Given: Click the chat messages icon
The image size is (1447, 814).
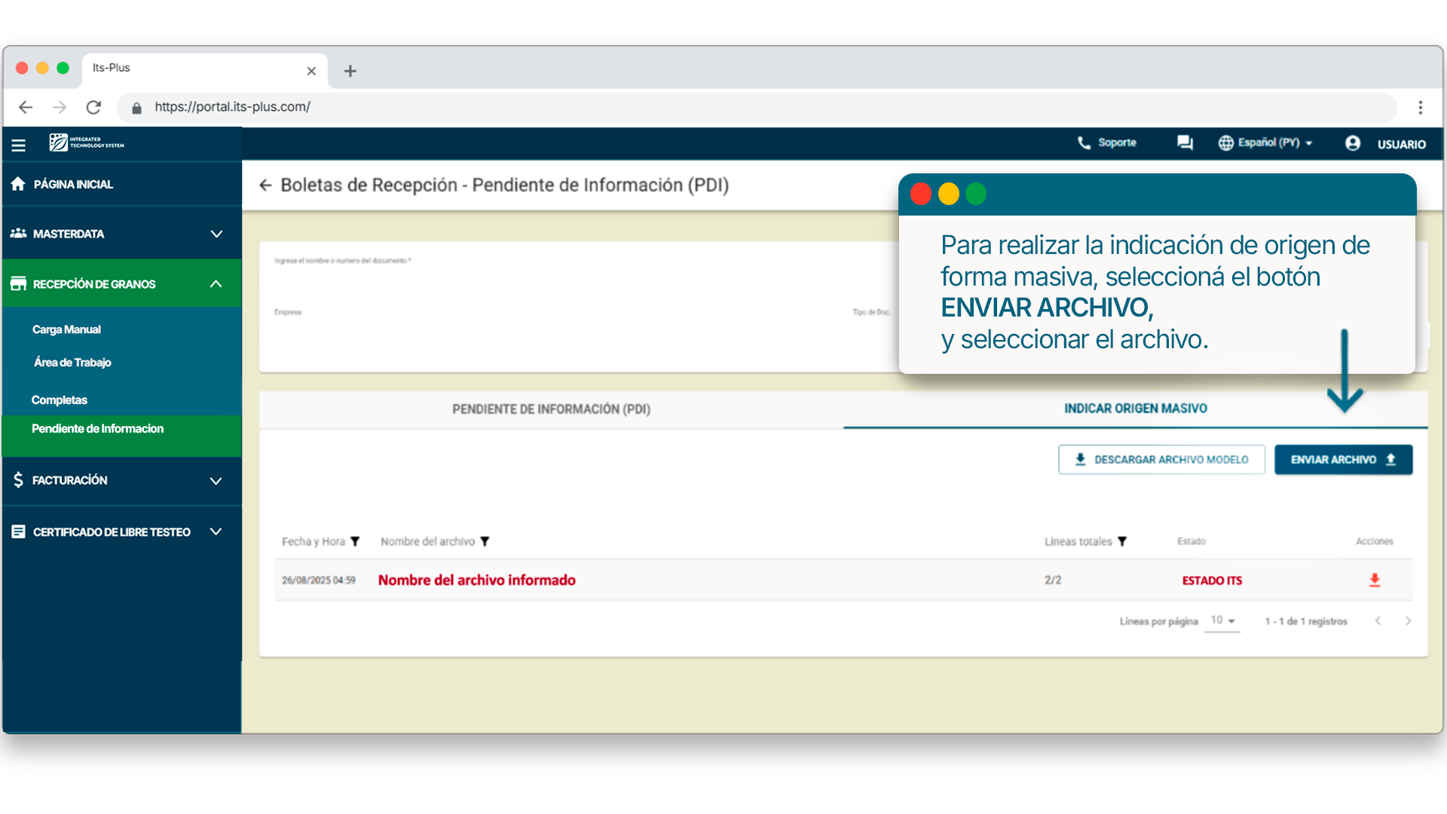Looking at the screenshot, I should click(1185, 142).
